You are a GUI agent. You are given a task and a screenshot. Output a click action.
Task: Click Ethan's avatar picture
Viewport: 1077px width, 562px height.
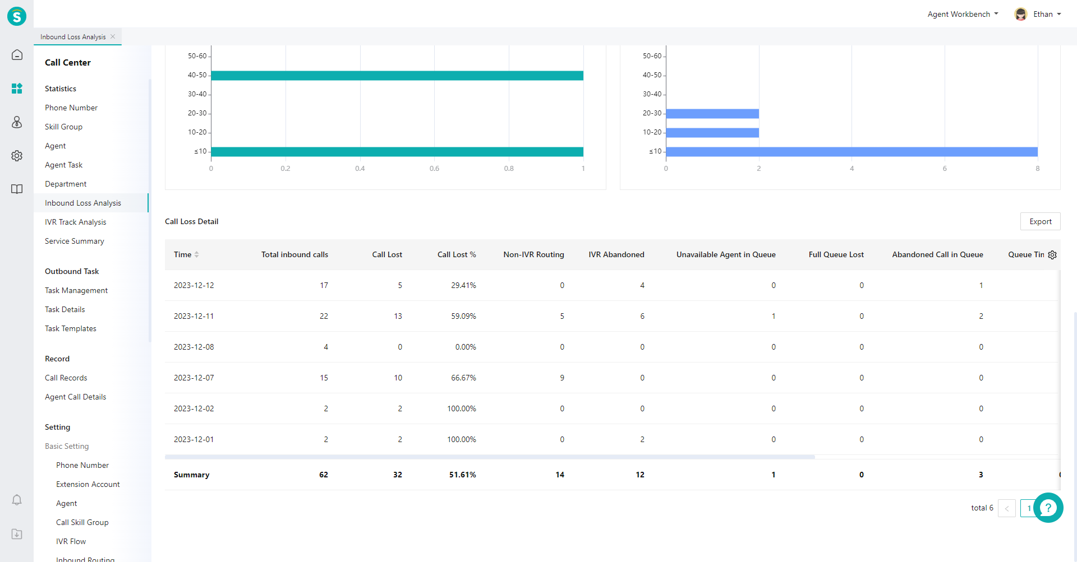tap(1021, 14)
